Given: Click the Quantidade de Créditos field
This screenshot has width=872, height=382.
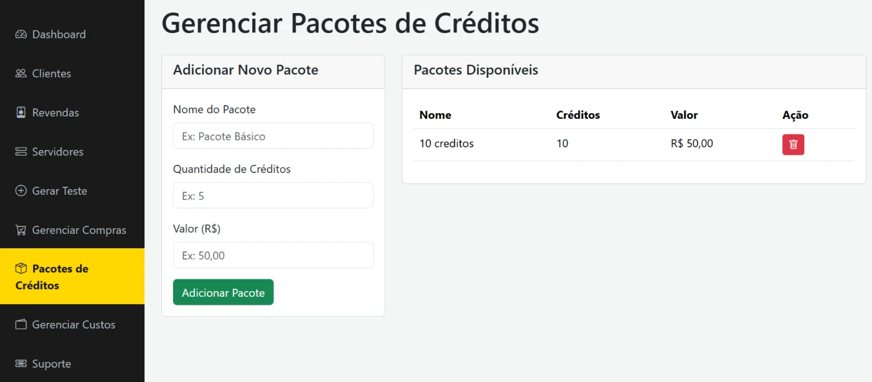Looking at the screenshot, I should pyautogui.click(x=273, y=195).
